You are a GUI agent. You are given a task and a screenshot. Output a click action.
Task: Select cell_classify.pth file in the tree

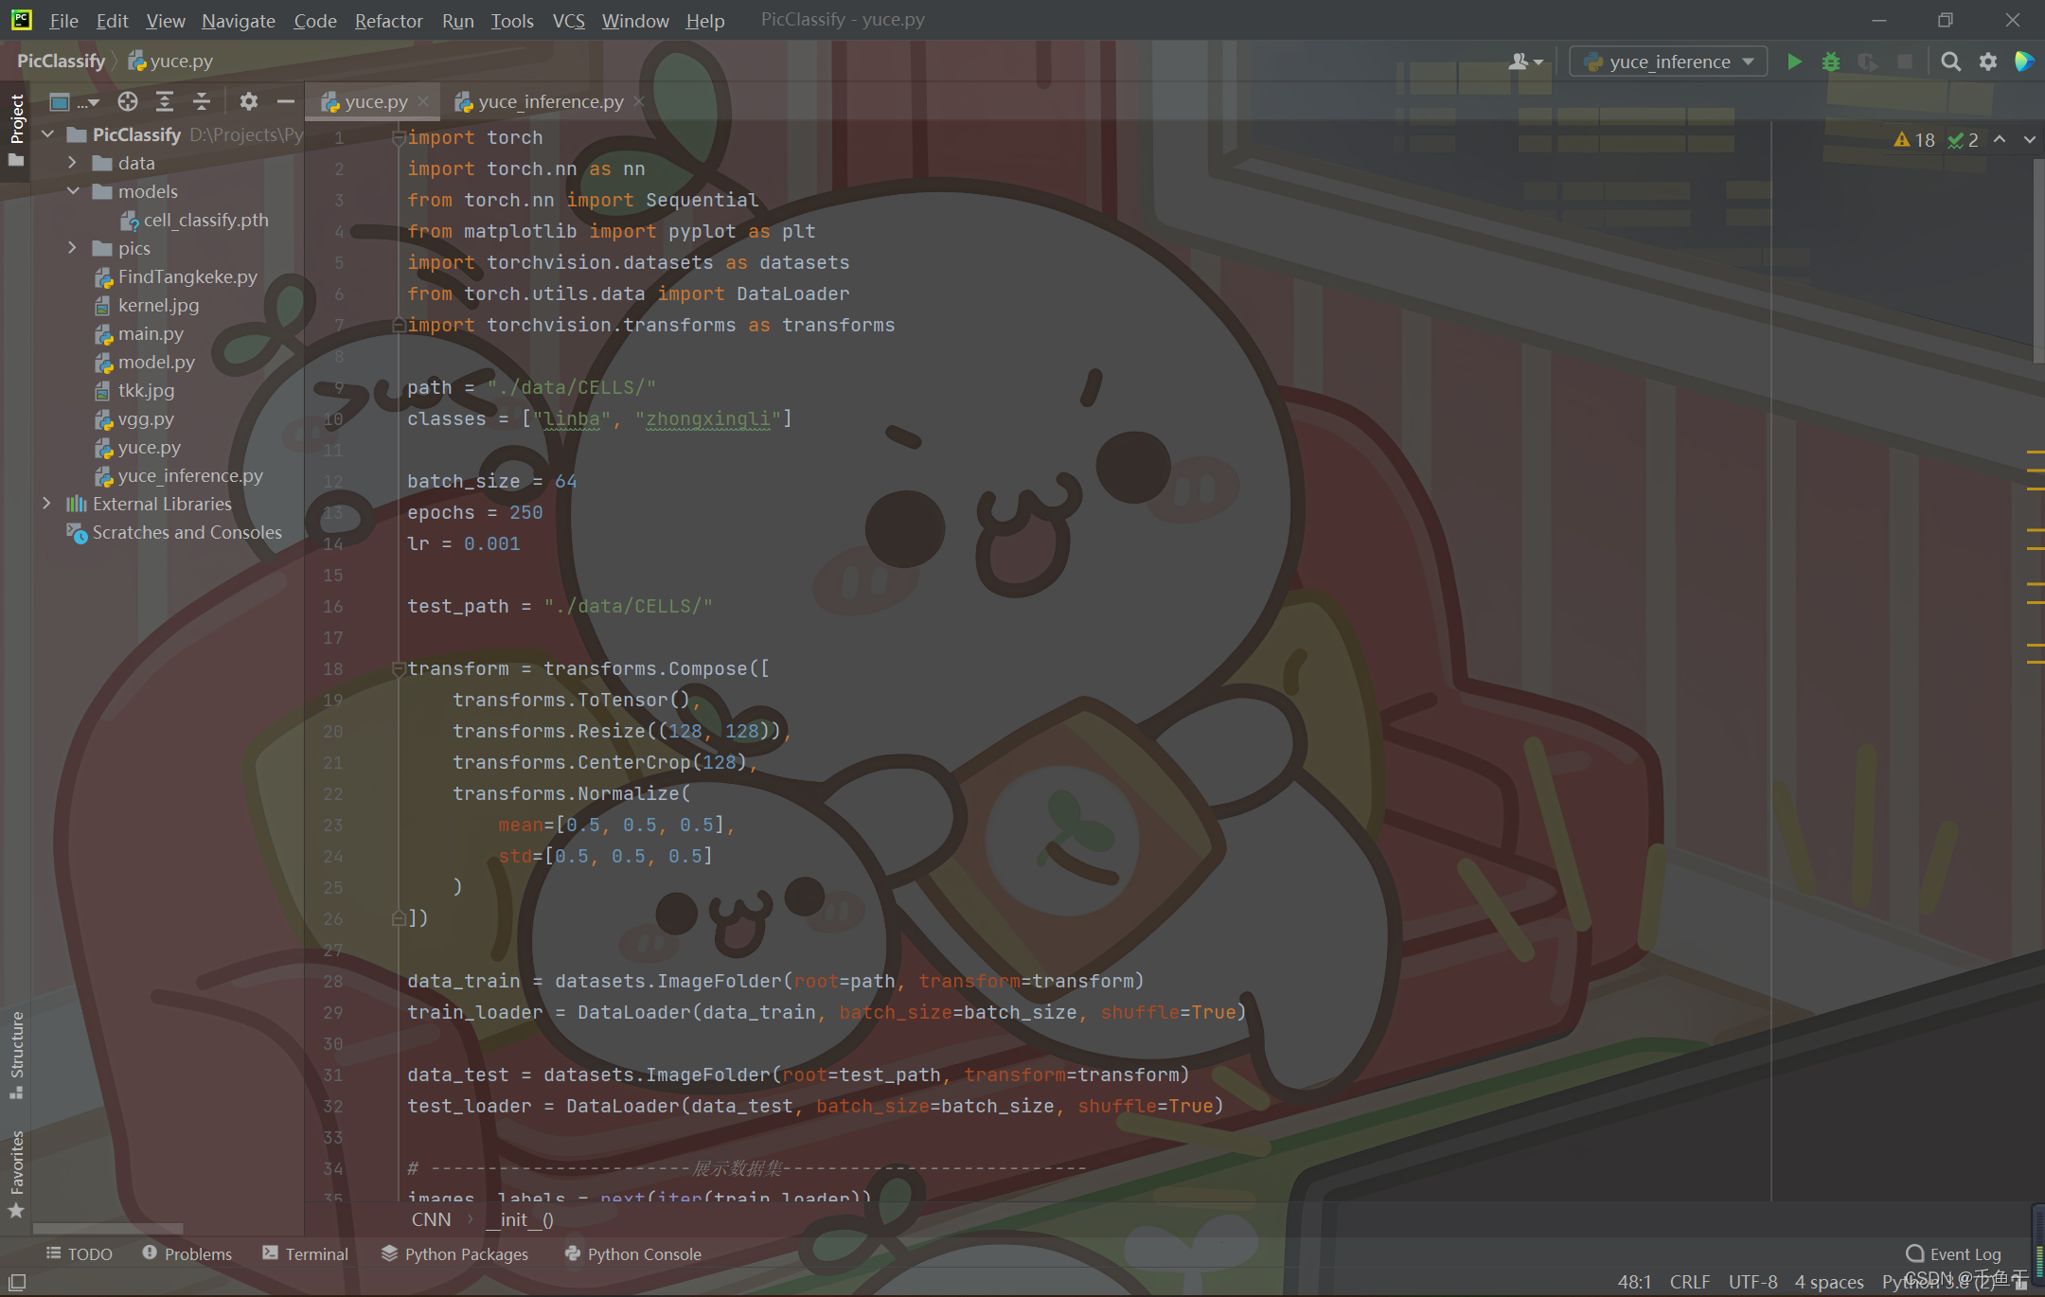(205, 220)
